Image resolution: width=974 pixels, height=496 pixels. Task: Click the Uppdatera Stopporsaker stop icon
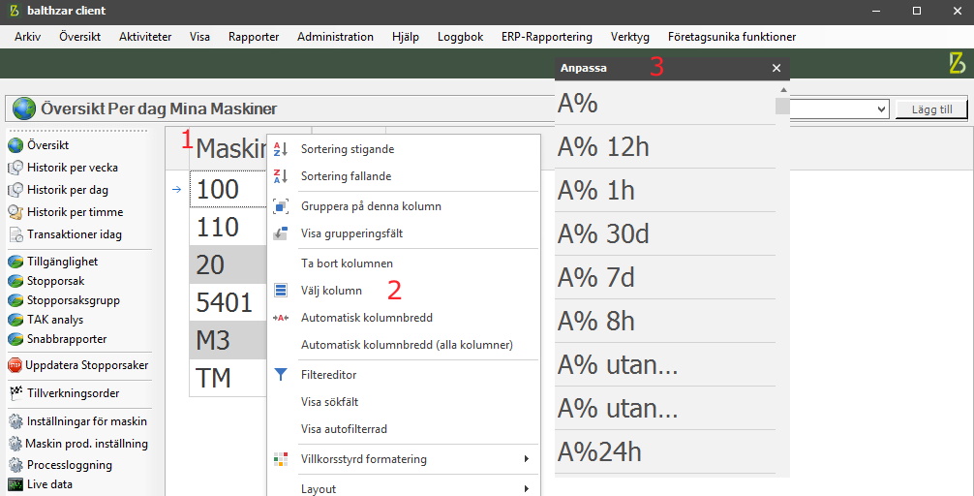[x=15, y=365]
